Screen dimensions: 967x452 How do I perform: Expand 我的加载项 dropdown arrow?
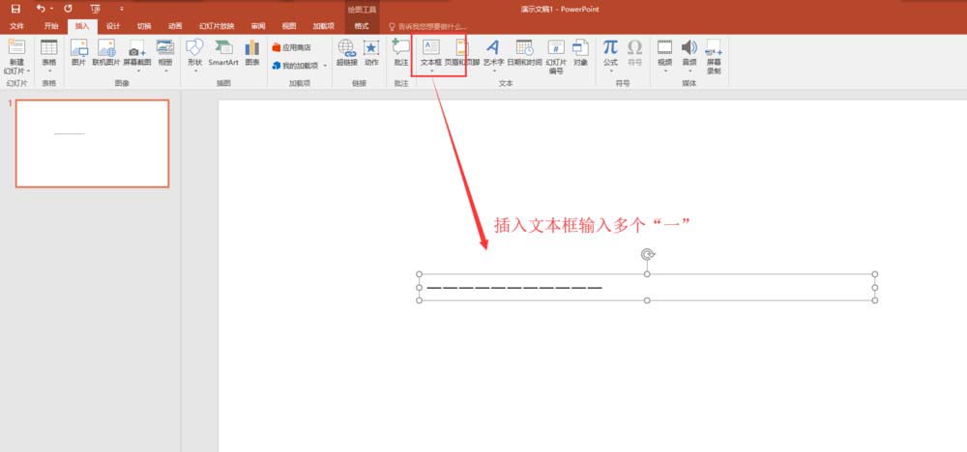325,66
